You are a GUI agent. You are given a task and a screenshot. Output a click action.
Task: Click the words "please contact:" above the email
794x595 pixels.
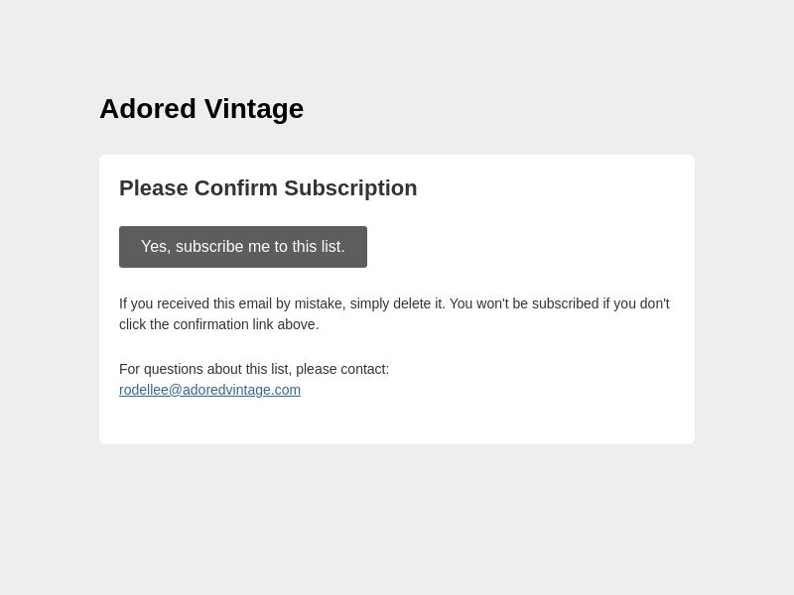[x=342, y=369]
